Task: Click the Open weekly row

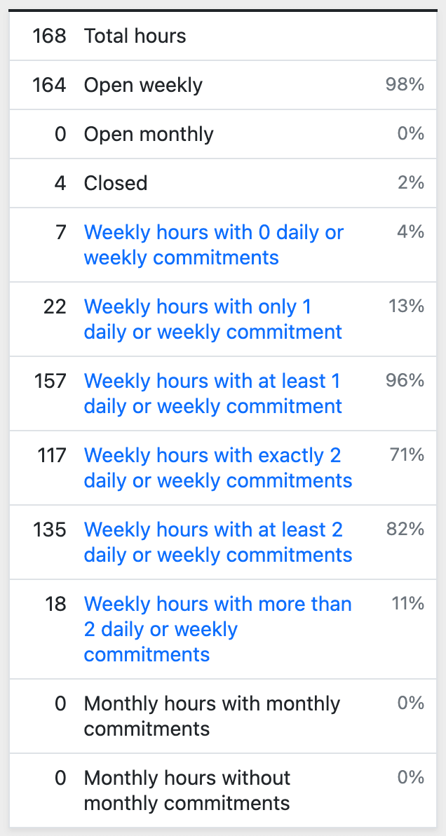Action: tap(143, 85)
